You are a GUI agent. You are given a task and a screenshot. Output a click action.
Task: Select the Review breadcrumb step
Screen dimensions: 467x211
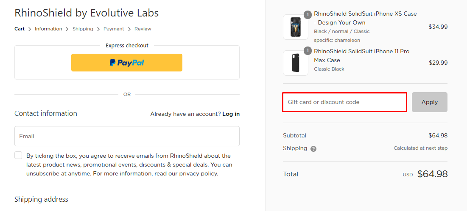(143, 29)
